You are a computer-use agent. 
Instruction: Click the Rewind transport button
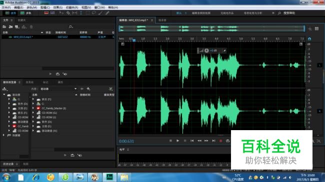coord(199,141)
